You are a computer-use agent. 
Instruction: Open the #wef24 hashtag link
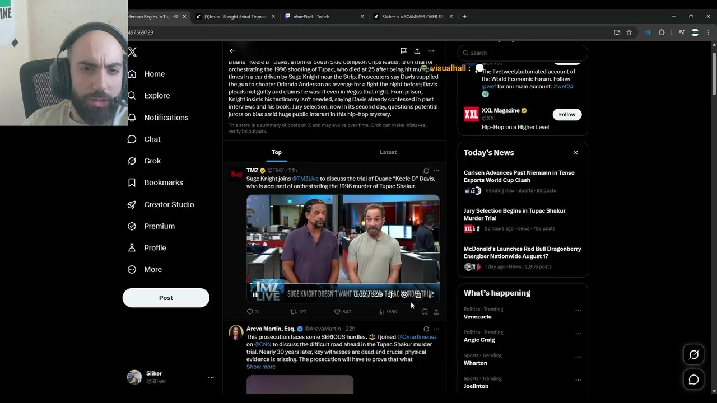pos(563,87)
